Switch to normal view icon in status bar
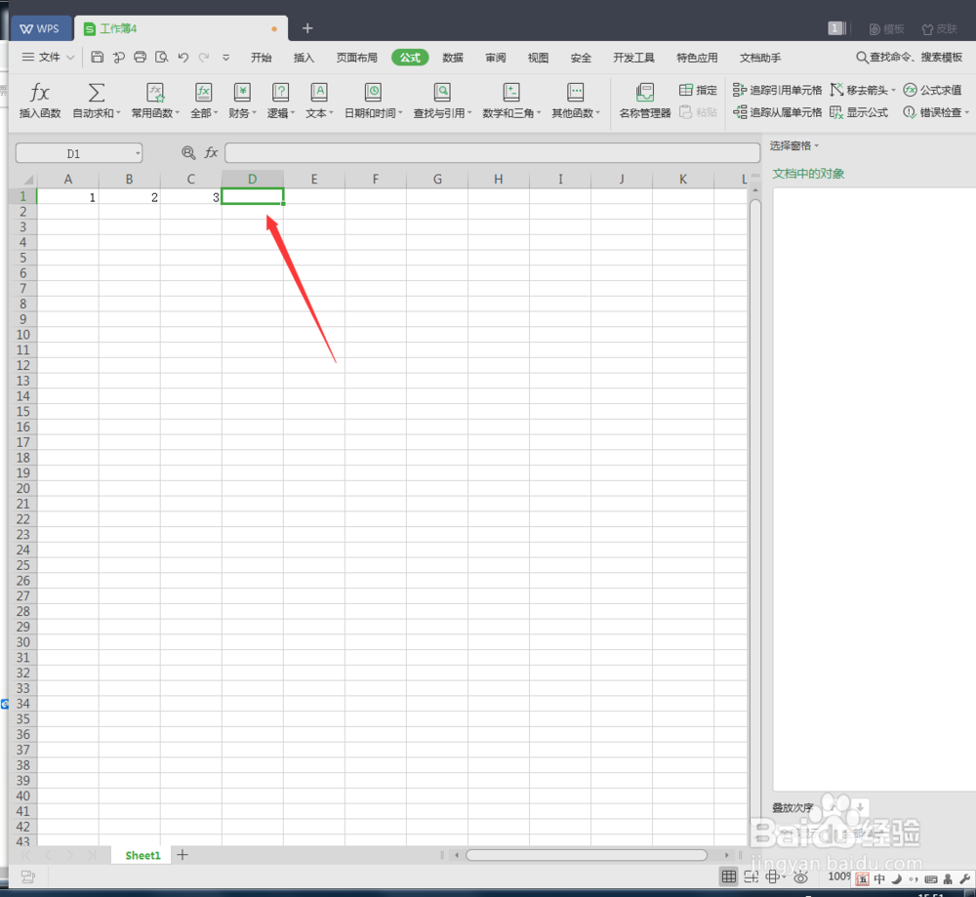This screenshot has height=897, width=976. point(728,877)
